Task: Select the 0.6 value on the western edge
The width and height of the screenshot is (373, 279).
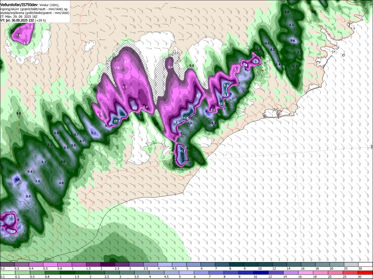Action: pos(19,113)
